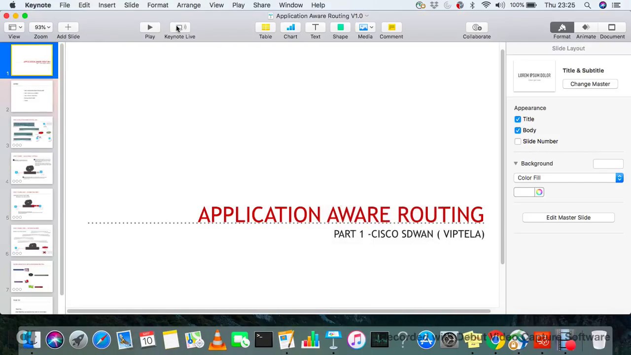Open the Apple menu
The height and width of the screenshot is (355, 631).
(12, 5)
